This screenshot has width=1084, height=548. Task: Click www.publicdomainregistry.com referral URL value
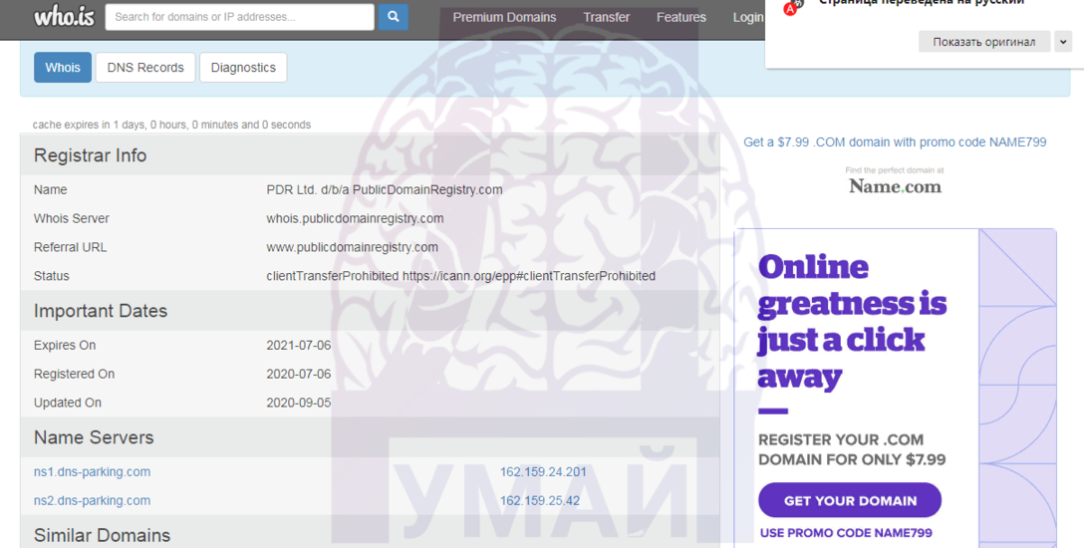click(352, 247)
